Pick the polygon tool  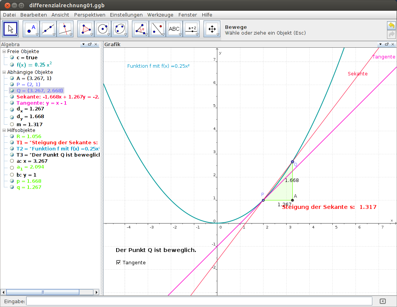[x=85, y=28]
